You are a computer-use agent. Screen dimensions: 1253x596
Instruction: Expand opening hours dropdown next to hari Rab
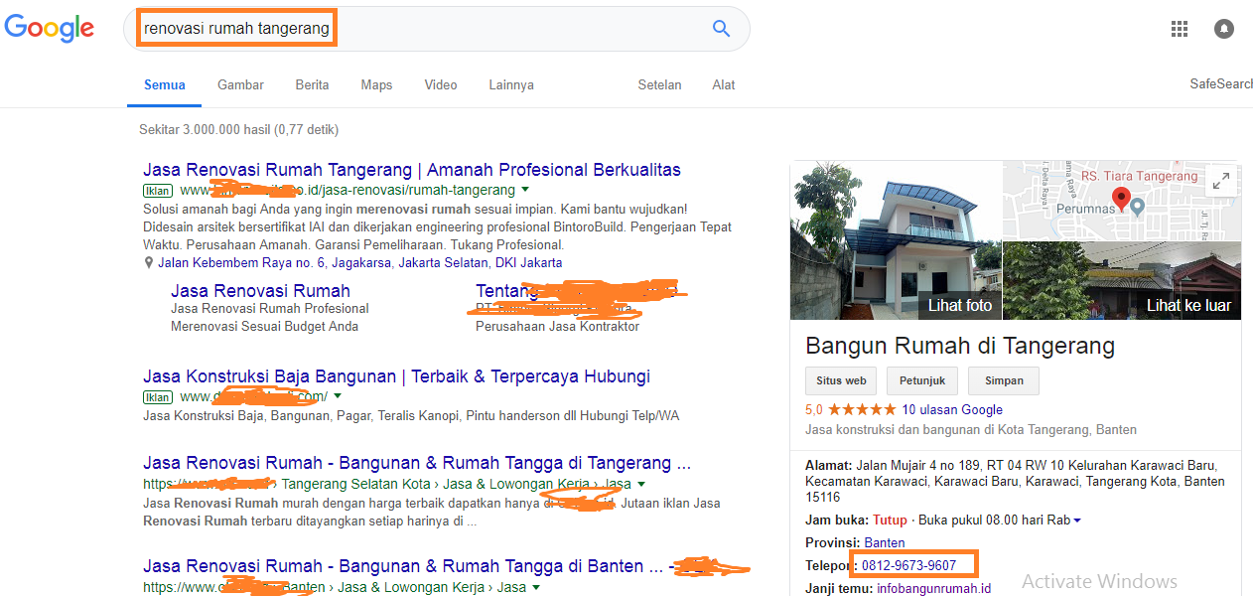pyautogui.click(x=1077, y=521)
